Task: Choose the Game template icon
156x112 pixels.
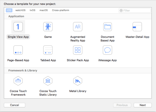Action: click(x=48, y=27)
